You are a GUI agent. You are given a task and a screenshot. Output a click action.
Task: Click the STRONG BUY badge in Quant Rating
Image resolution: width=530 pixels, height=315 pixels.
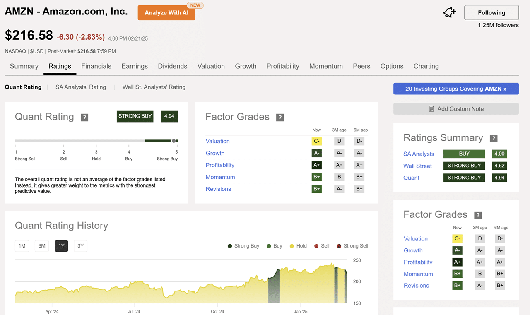coord(135,116)
